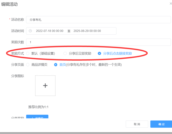Viewport: 172px width, 134px height.
Task: Click the 分享图标 field label
Action: [17, 76]
